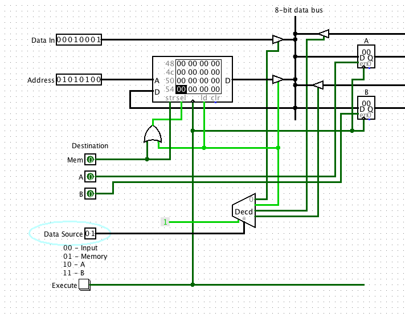Select the tri-state buffer on Data In line
This screenshot has height=317, width=405.
(277, 40)
